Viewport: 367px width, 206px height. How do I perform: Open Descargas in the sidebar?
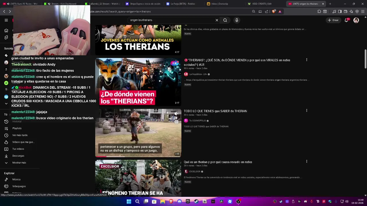(x=18, y=156)
